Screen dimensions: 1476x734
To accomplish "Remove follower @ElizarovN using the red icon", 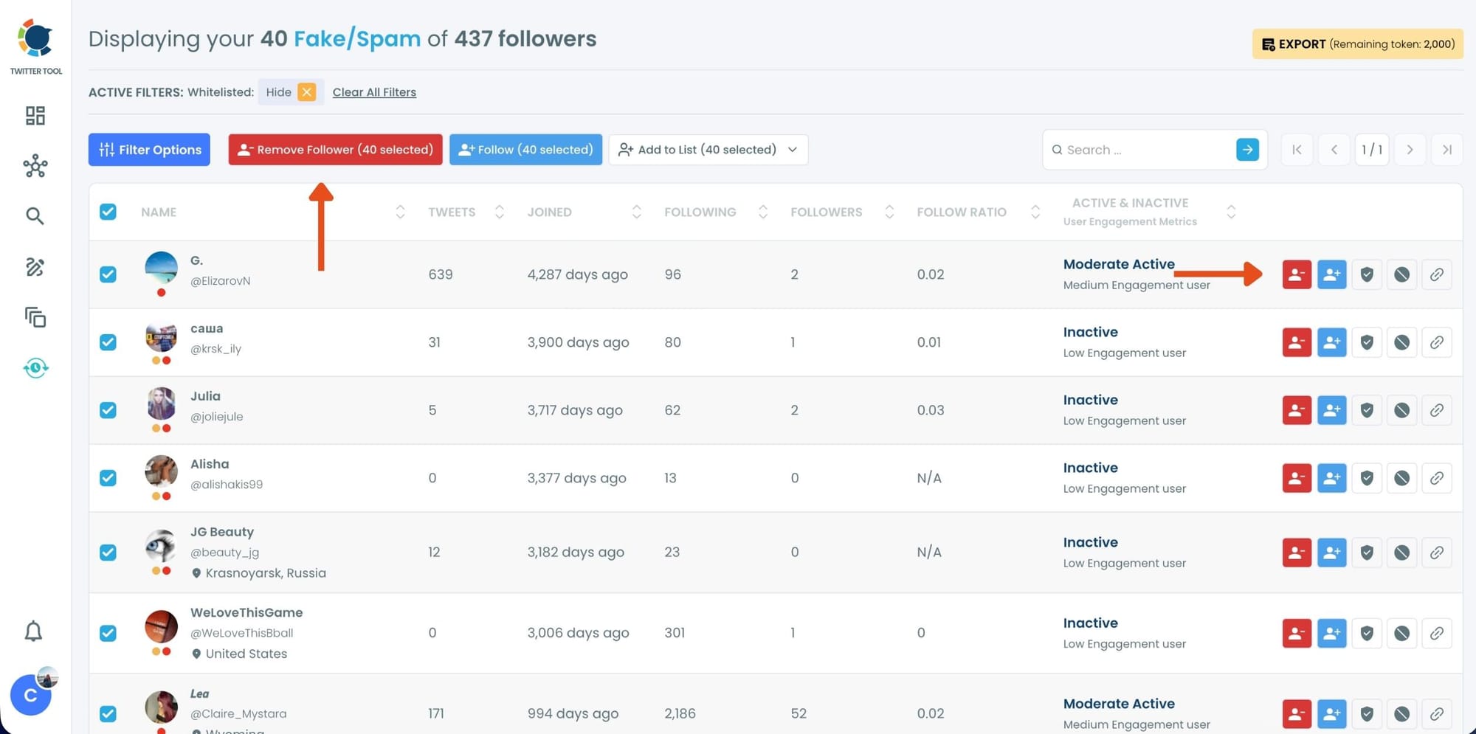I will 1297,274.
